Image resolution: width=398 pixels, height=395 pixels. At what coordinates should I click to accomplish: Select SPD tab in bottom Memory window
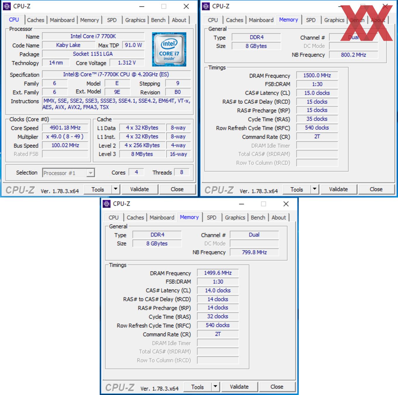(212, 217)
